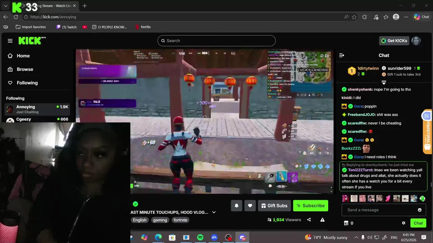Click the gaming tag

coord(160,220)
